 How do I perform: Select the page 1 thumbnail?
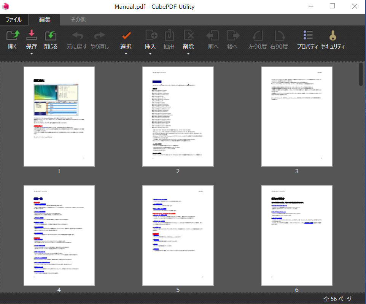(x=59, y=117)
